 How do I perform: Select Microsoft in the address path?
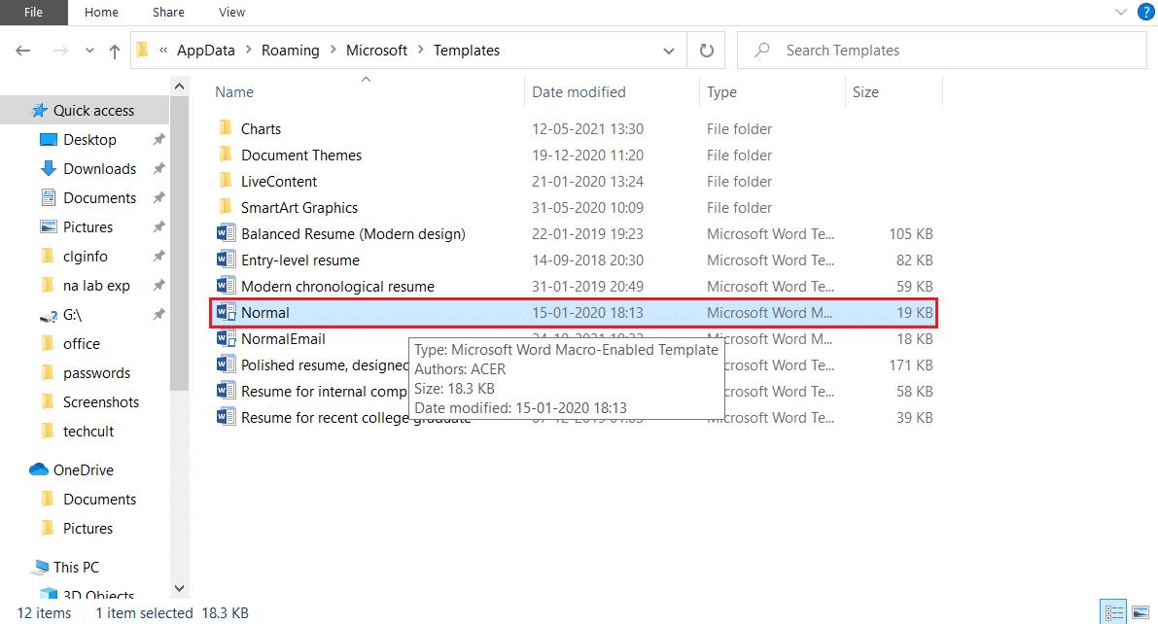[x=376, y=51]
